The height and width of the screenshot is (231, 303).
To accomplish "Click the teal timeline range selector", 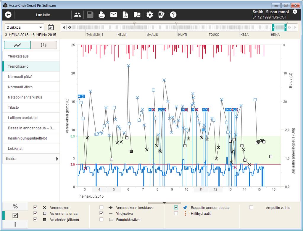I will (279, 27).
